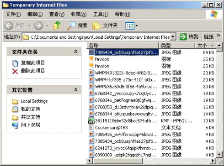Click the copy item document icon
The width and height of the screenshot is (224, 166).
pos(15,63)
